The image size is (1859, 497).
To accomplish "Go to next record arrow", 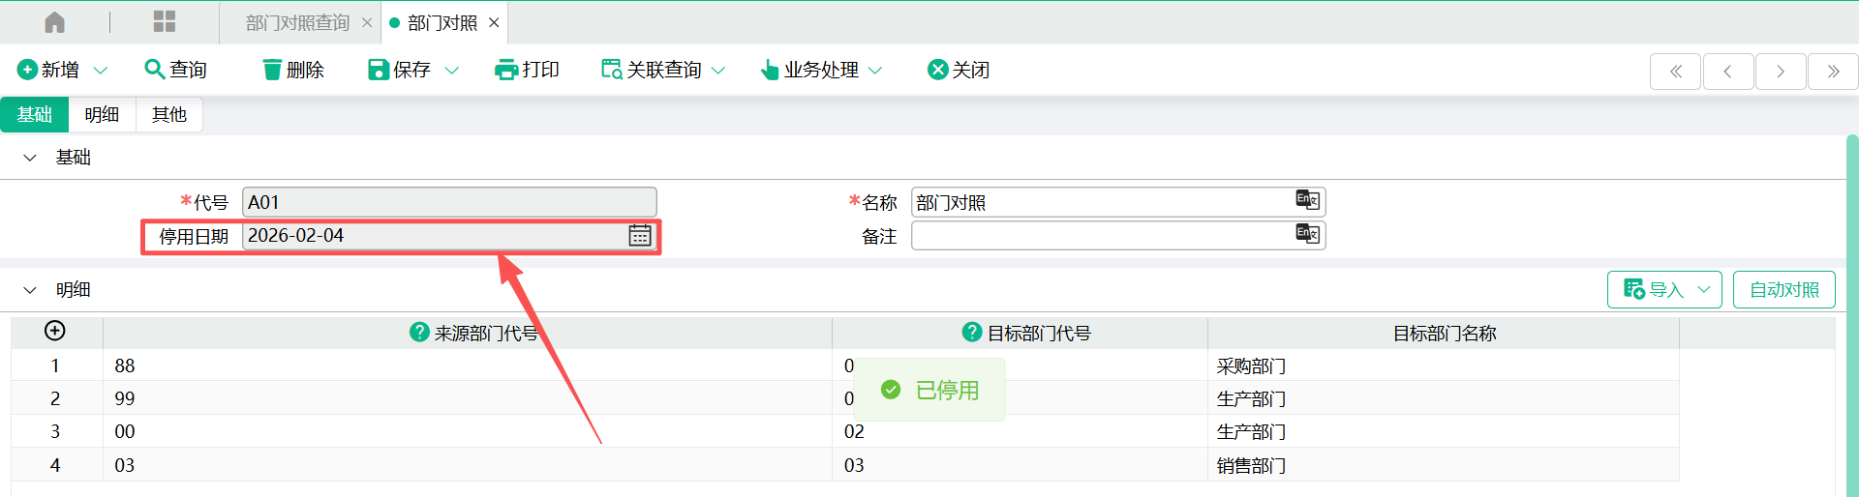I will [1780, 72].
